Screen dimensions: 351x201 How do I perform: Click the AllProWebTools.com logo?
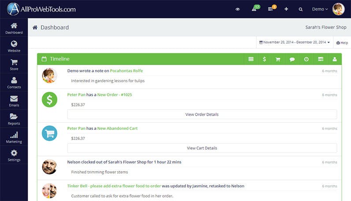tap(41, 9)
